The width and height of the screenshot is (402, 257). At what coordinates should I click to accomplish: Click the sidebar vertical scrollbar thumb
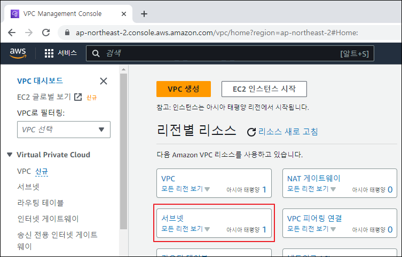123,151
